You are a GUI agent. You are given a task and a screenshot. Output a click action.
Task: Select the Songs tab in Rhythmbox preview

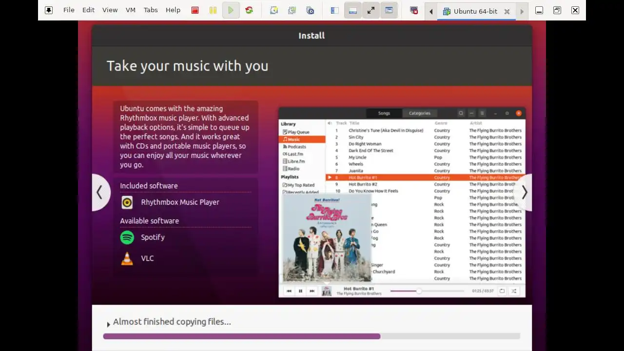[x=384, y=113]
